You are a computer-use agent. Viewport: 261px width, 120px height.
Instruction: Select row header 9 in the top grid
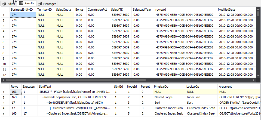[x=5, y=59]
